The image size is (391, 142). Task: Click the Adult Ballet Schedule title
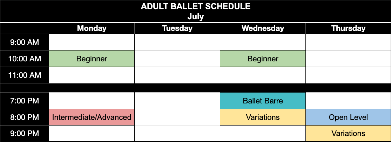[196, 6]
